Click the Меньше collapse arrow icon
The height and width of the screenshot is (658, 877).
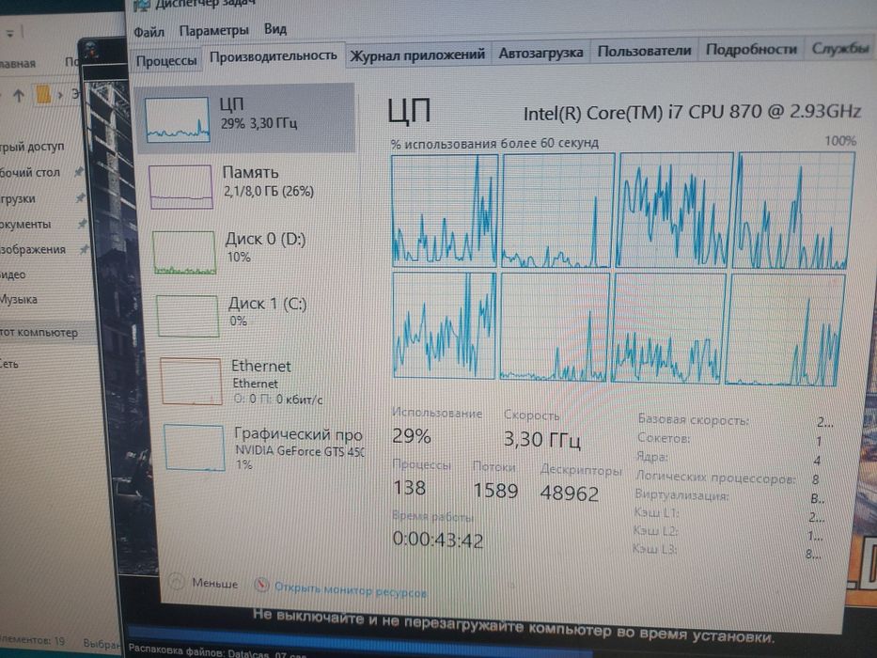point(176,583)
